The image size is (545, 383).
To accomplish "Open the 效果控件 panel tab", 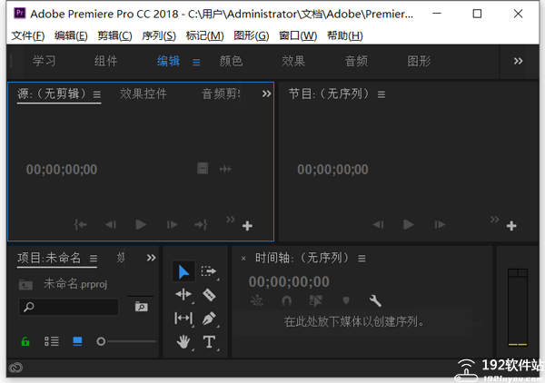I will [144, 93].
